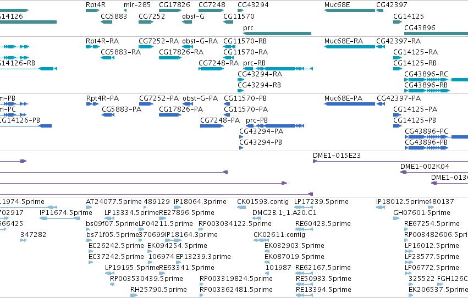The image size is (468, 298).
Task: Select the CG5883-RA transcript label
Action: click(x=120, y=52)
